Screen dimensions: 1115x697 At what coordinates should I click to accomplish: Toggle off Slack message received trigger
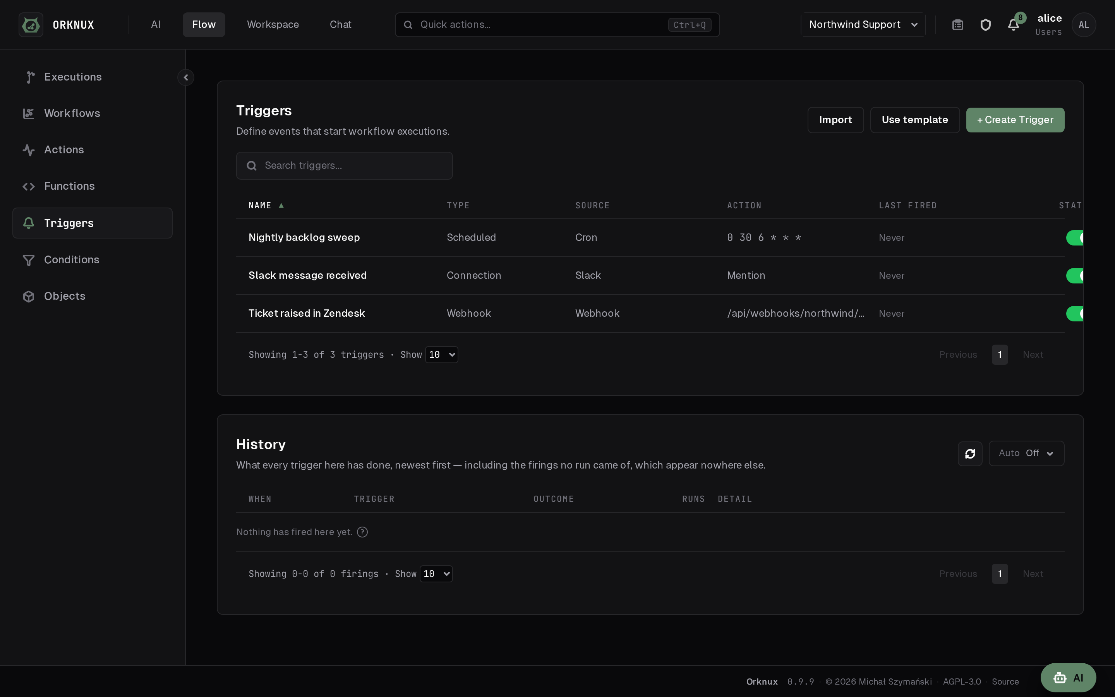point(1074,276)
